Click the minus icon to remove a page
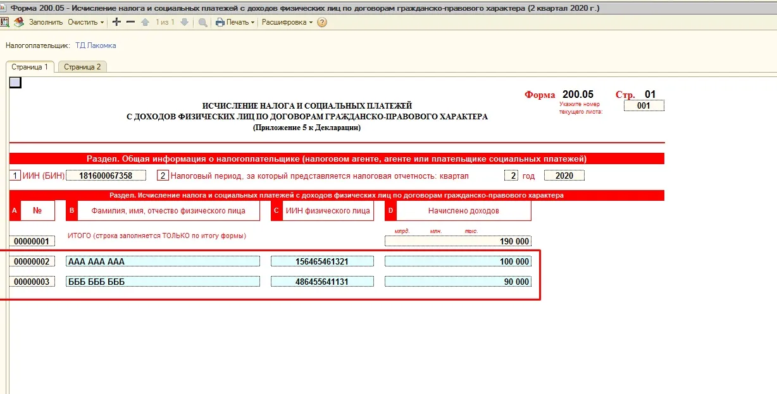This screenshot has height=394, width=777. (x=130, y=22)
